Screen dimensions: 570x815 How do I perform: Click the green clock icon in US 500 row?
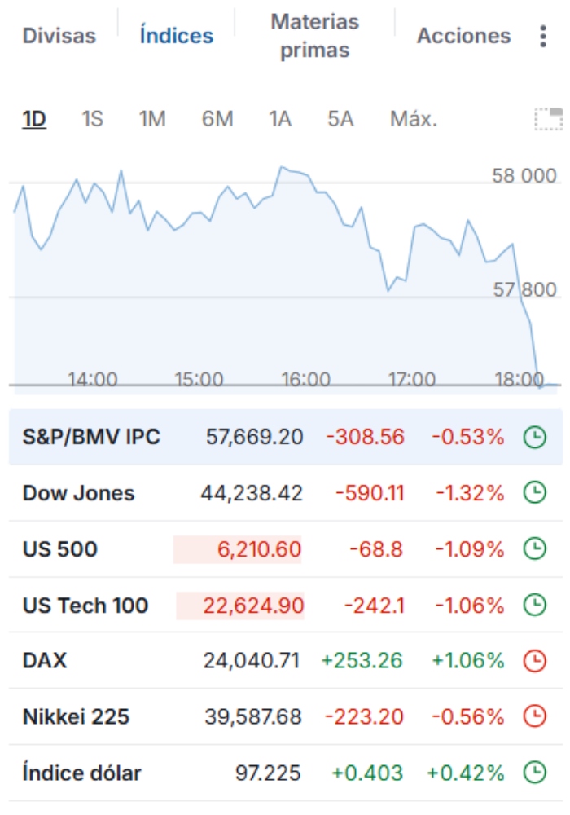[534, 549]
